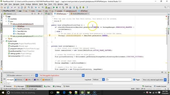
Task: Click the Paste icon in toolbar
Action: pyautogui.click(x=25, y=7)
